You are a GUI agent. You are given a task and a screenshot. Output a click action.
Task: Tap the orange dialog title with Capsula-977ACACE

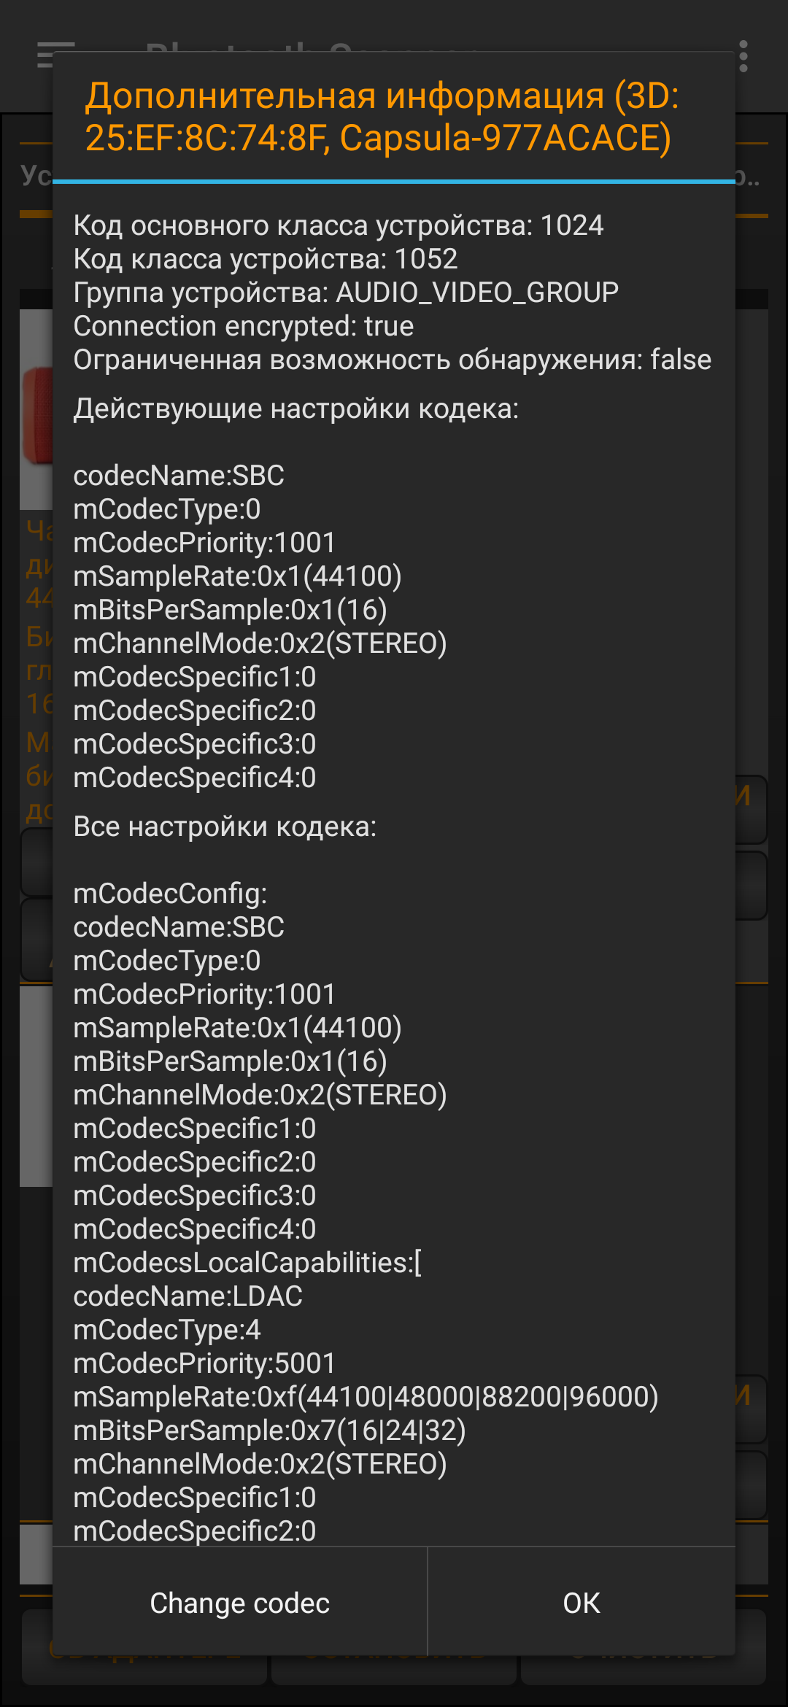(382, 117)
